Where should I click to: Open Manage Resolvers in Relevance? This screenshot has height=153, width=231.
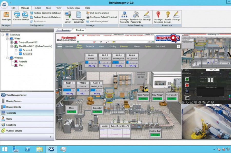[x=158, y=17]
